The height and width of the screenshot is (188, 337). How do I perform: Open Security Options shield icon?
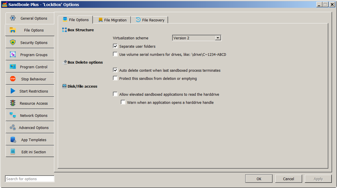point(13,43)
